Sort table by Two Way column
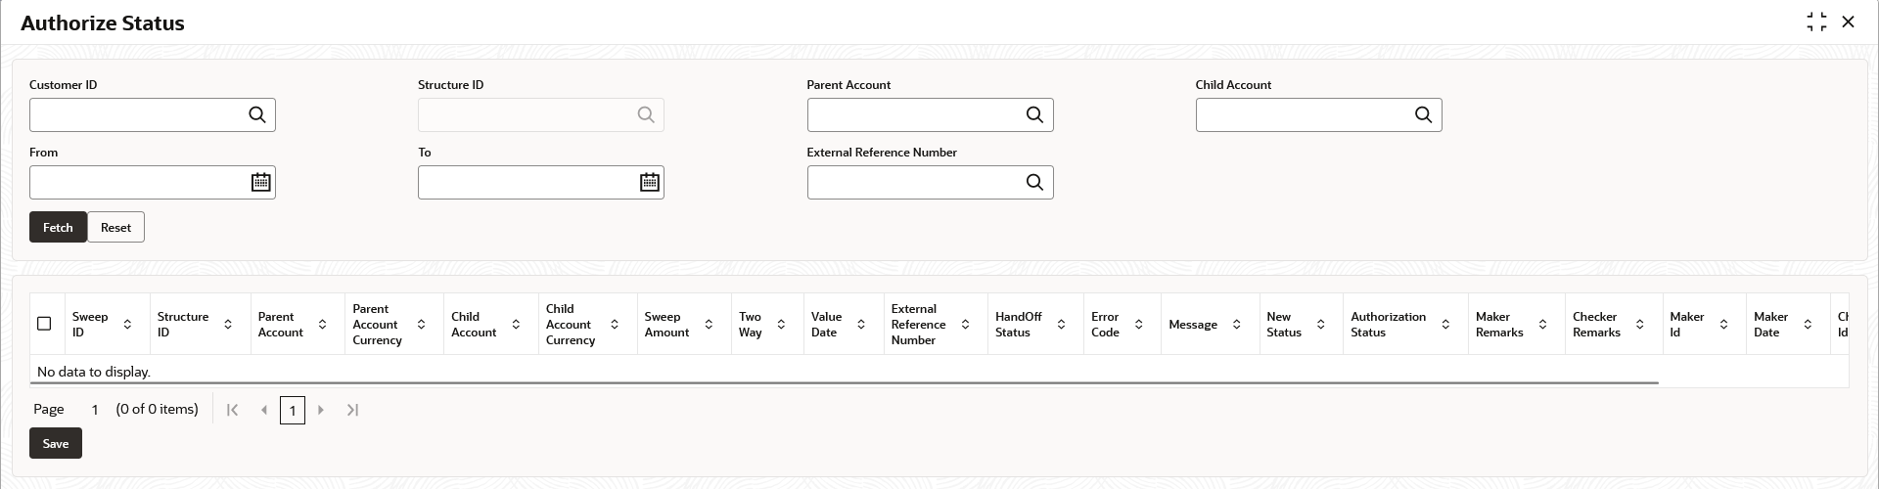The width and height of the screenshot is (1879, 489). (781, 324)
